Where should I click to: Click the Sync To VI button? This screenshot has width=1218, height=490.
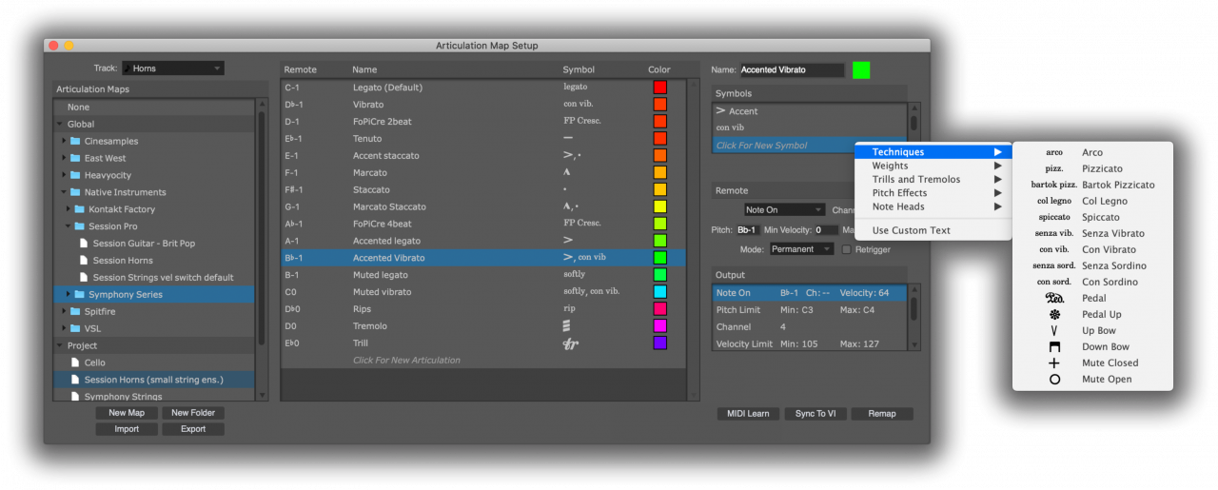pyautogui.click(x=815, y=413)
